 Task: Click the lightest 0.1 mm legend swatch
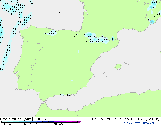click(x=4, y=122)
